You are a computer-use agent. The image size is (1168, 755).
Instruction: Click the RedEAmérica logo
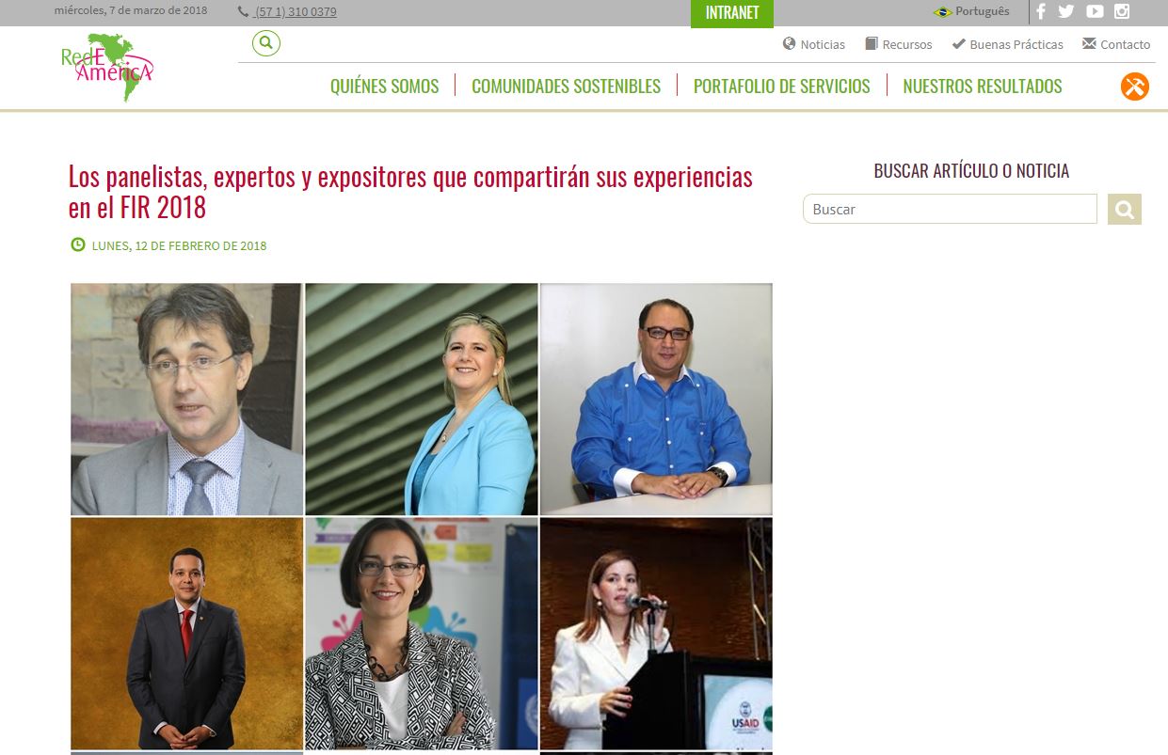(x=106, y=68)
